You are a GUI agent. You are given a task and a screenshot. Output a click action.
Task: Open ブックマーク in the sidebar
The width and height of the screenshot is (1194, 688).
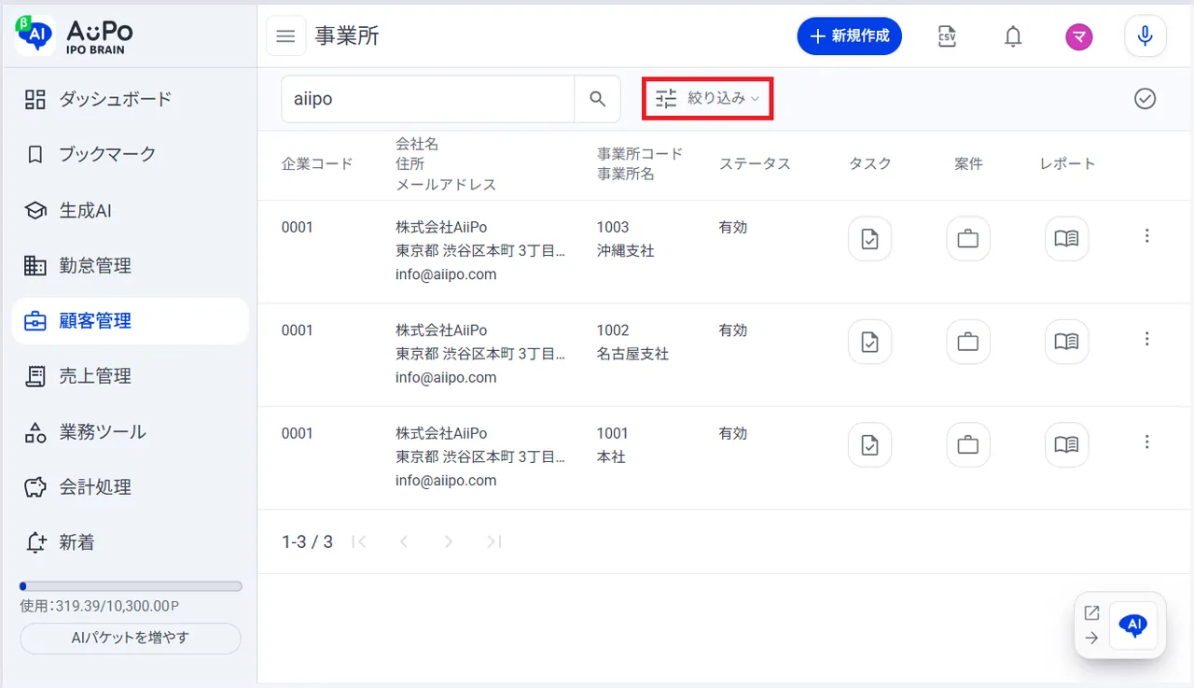click(x=130, y=154)
